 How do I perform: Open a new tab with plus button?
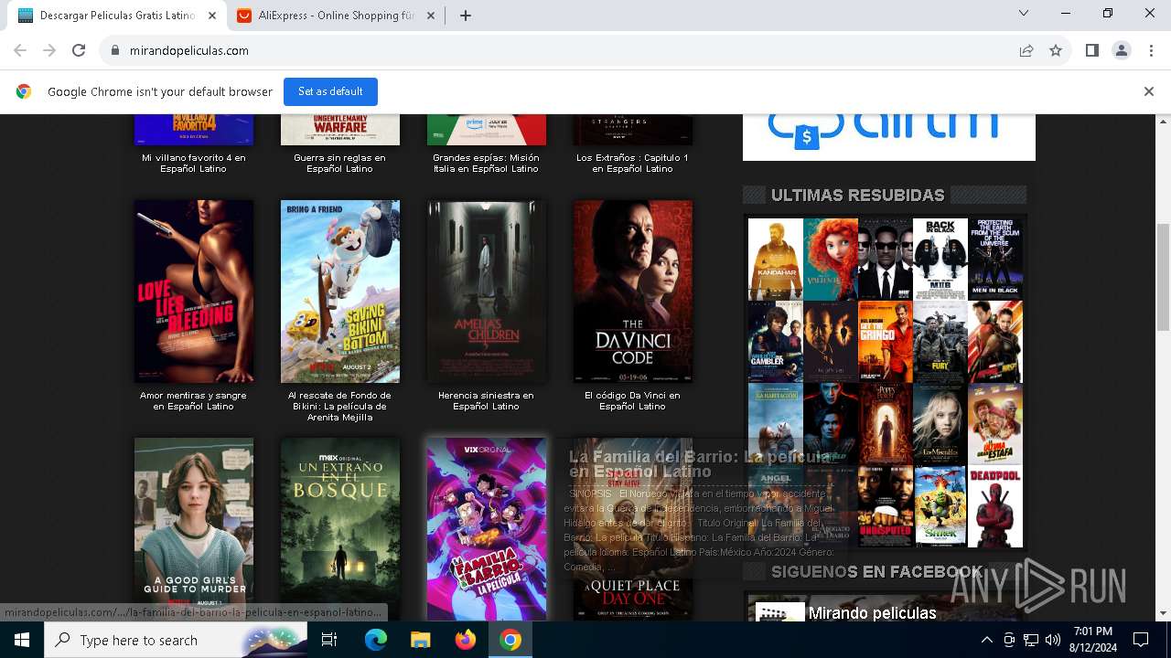tap(466, 16)
